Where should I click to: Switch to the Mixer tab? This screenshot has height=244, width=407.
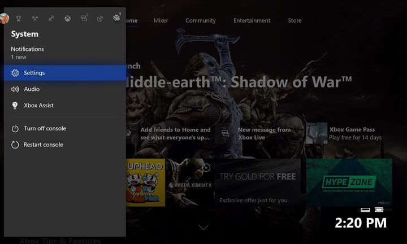pyautogui.click(x=161, y=20)
